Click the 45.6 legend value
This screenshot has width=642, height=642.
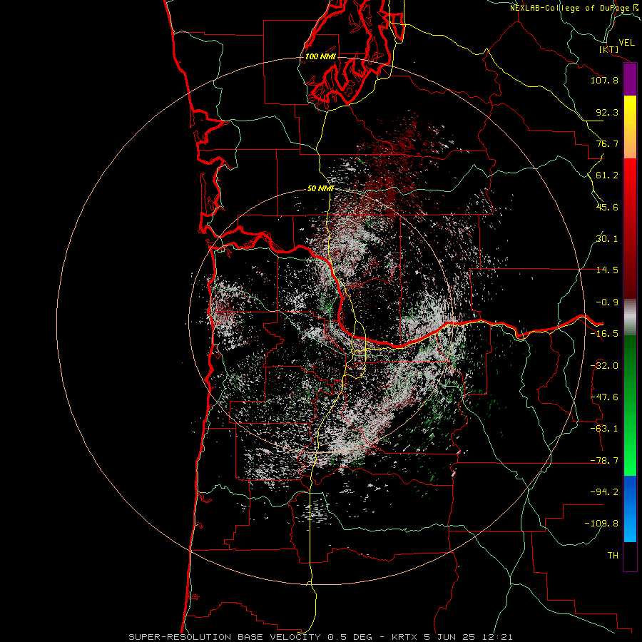point(607,207)
